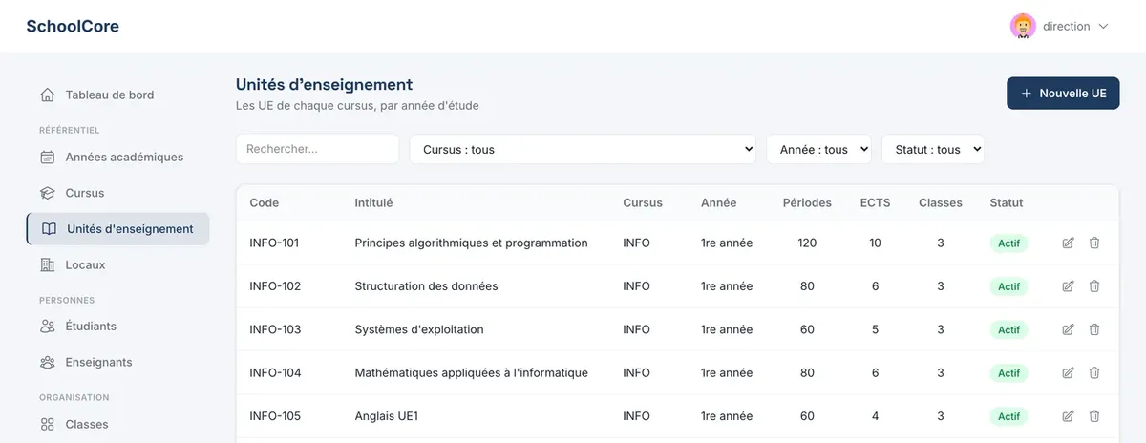Click the Actif badge for INFO-101
This screenshot has width=1146, height=443.
[1008, 243]
